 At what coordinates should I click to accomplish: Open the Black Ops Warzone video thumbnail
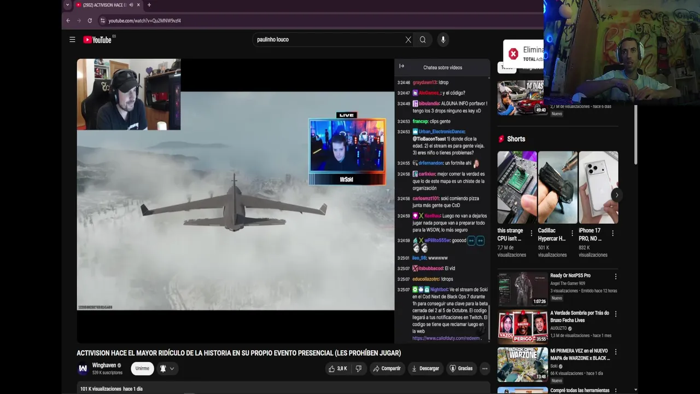click(x=522, y=364)
